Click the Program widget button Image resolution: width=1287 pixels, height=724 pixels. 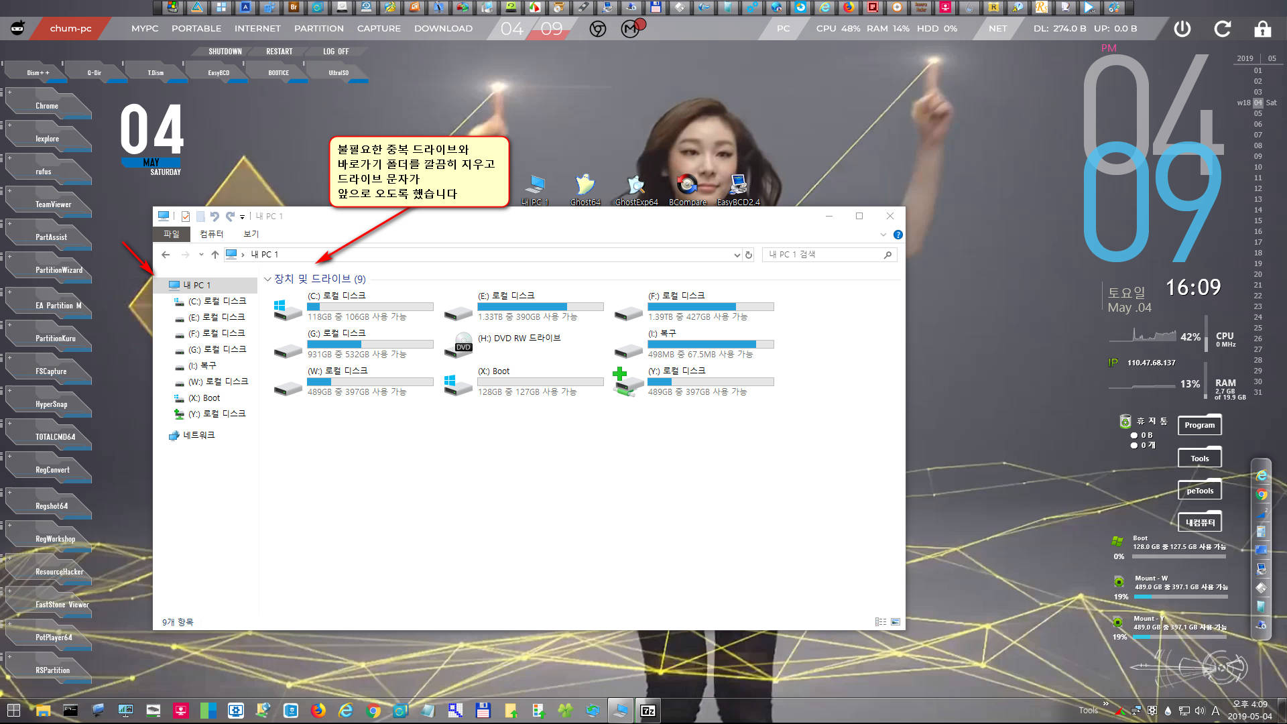point(1199,425)
